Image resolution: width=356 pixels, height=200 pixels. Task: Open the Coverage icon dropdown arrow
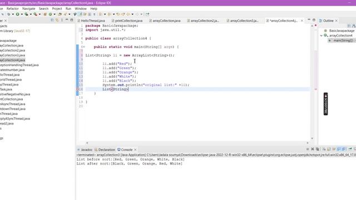[x=31, y=14]
